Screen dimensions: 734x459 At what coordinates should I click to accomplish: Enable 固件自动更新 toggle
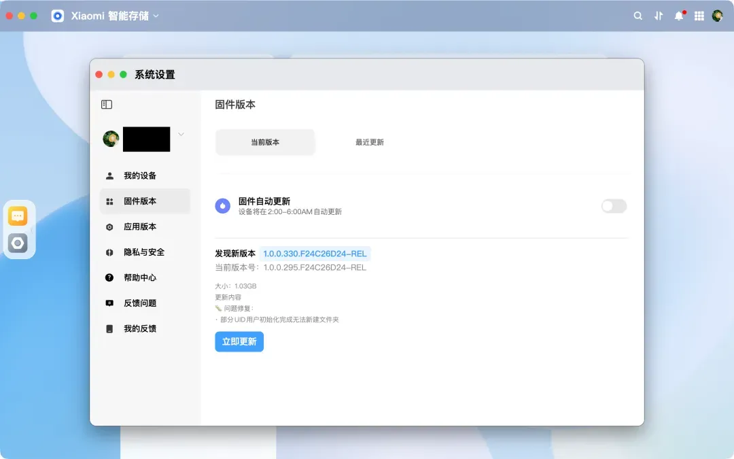(614, 206)
